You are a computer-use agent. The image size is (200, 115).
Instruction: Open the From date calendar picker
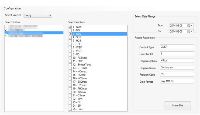click(190, 26)
